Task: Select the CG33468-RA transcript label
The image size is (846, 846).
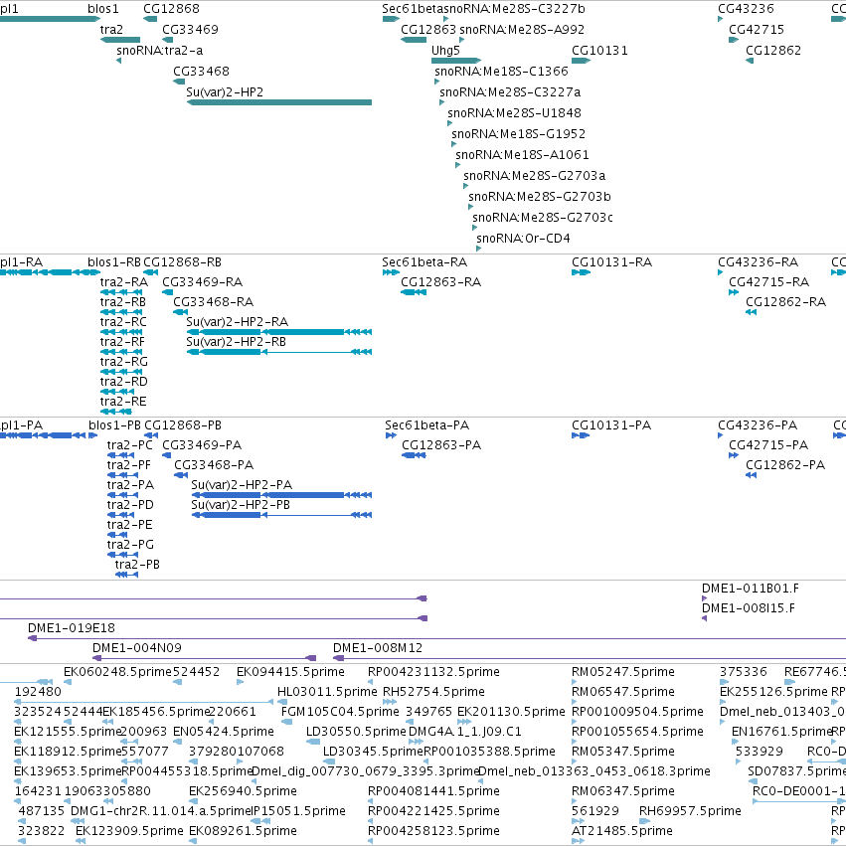Action: (213, 302)
